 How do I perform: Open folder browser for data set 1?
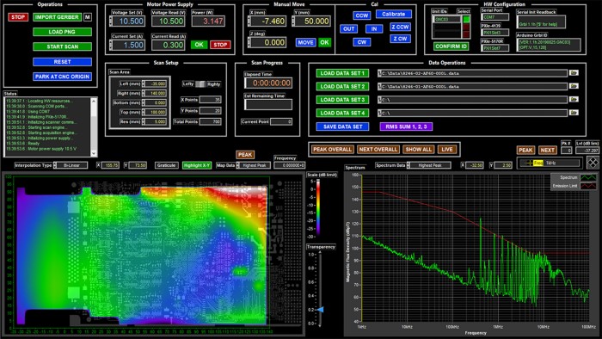click(574, 73)
